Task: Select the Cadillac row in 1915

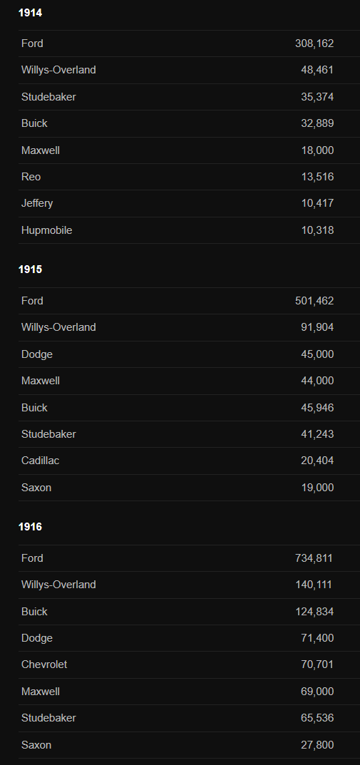Action: pos(190,461)
